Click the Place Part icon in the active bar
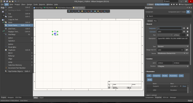The image size is (193, 103). 82,11
